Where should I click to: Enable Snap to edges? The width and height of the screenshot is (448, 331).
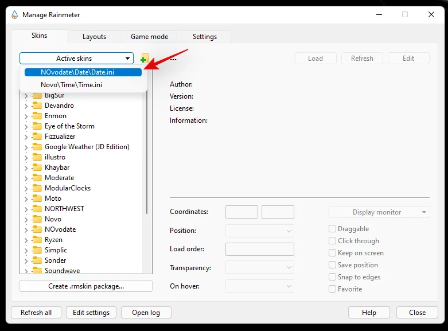click(332, 277)
